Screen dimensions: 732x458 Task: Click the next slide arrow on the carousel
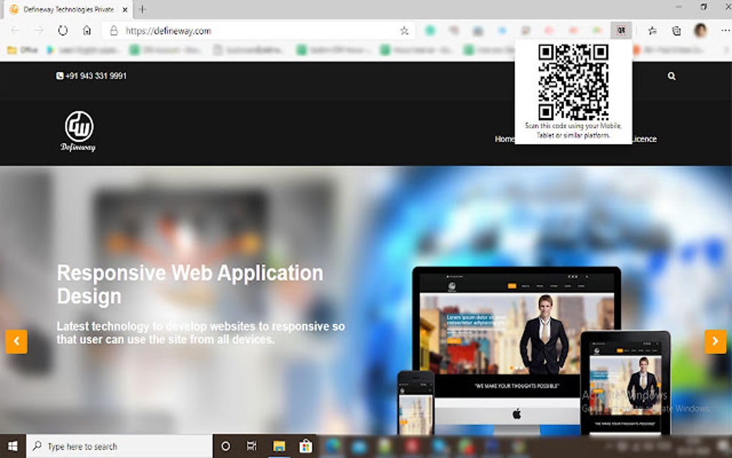[715, 342]
